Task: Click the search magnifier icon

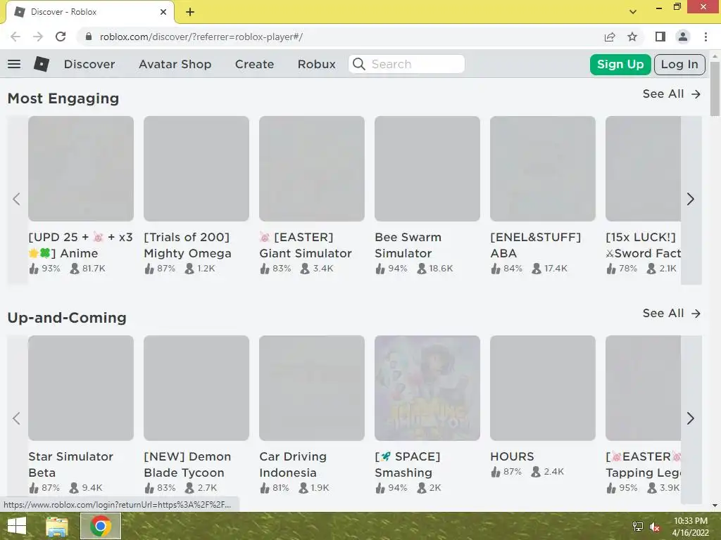Action: [x=359, y=64]
